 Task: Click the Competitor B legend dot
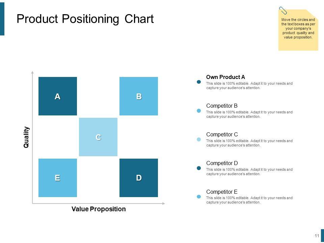coord(199,111)
